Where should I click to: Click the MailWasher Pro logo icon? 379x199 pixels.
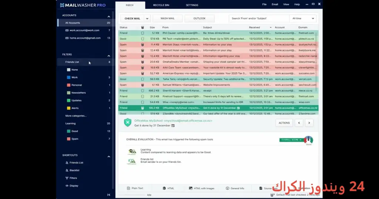tap(62, 5)
